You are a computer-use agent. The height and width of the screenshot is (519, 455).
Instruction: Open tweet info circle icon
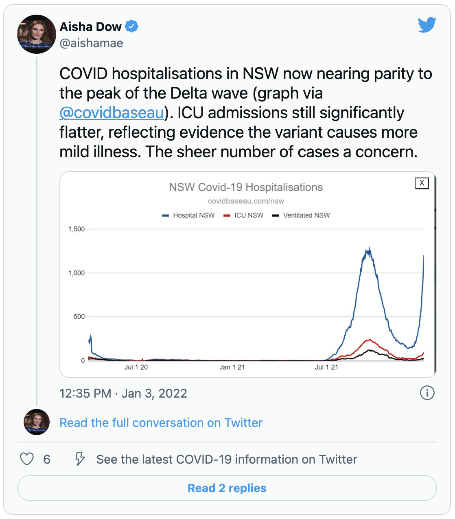[x=427, y=393]
